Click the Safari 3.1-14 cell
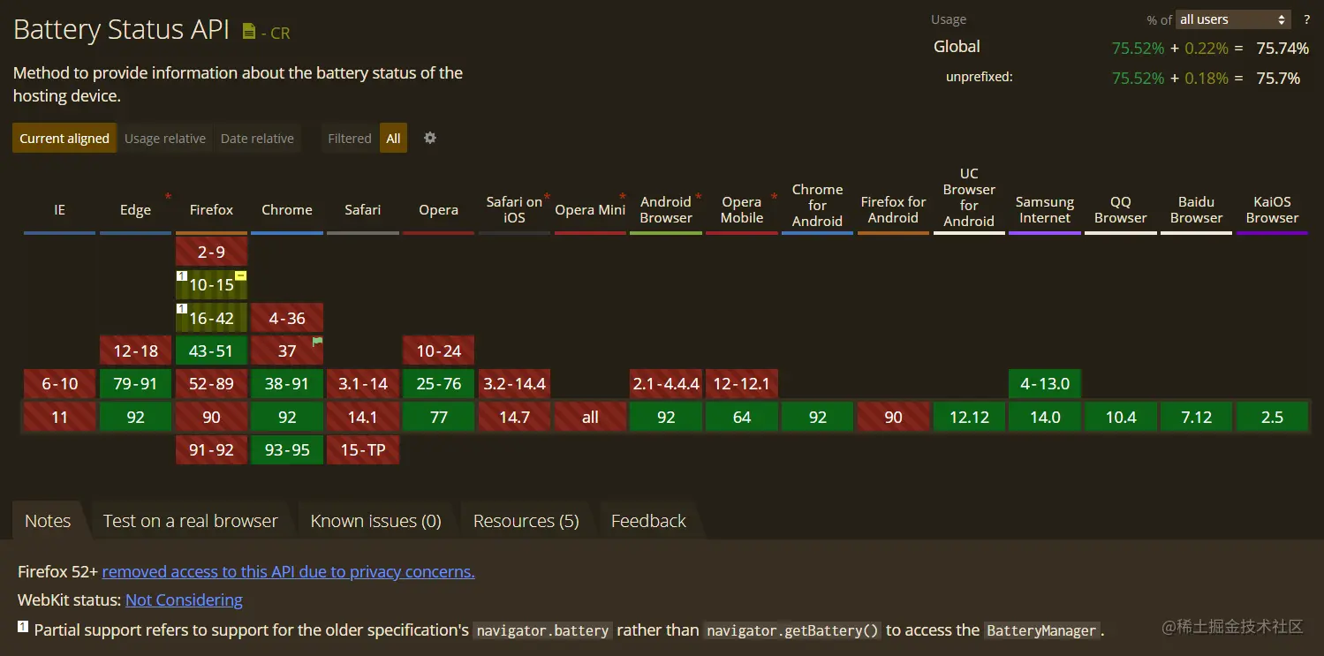Screen dimensions: 1324x656 click(363, 384)
